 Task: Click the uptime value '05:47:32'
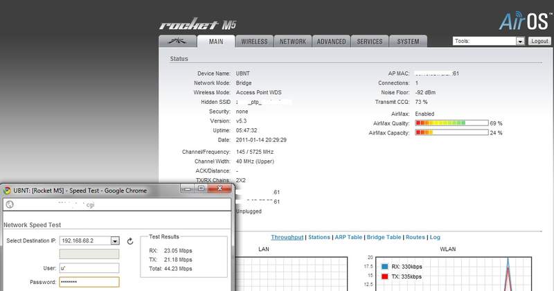(247, 130)
